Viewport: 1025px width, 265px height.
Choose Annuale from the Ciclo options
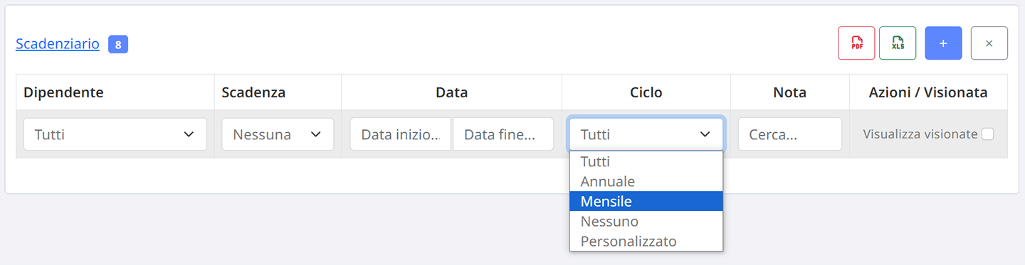646,181
